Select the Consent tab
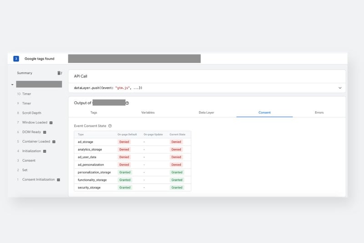Screen dimensions: 364x243 tap(264, 112)
